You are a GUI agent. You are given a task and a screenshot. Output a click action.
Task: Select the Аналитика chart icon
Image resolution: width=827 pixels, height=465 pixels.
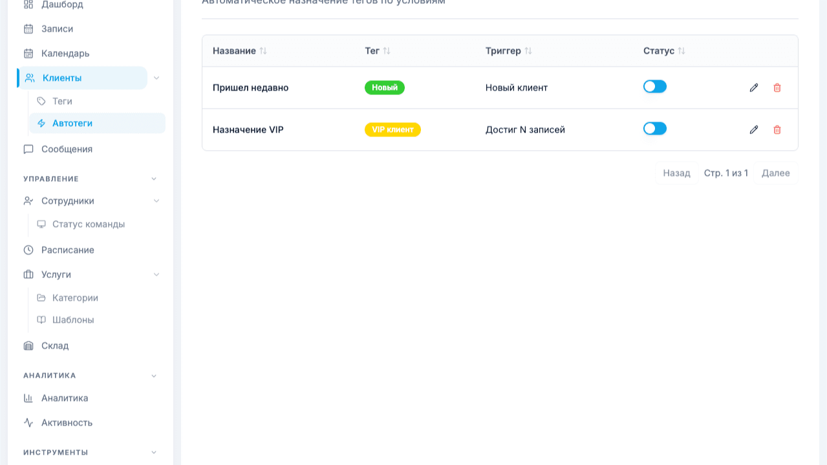click(x=27, y=398)
